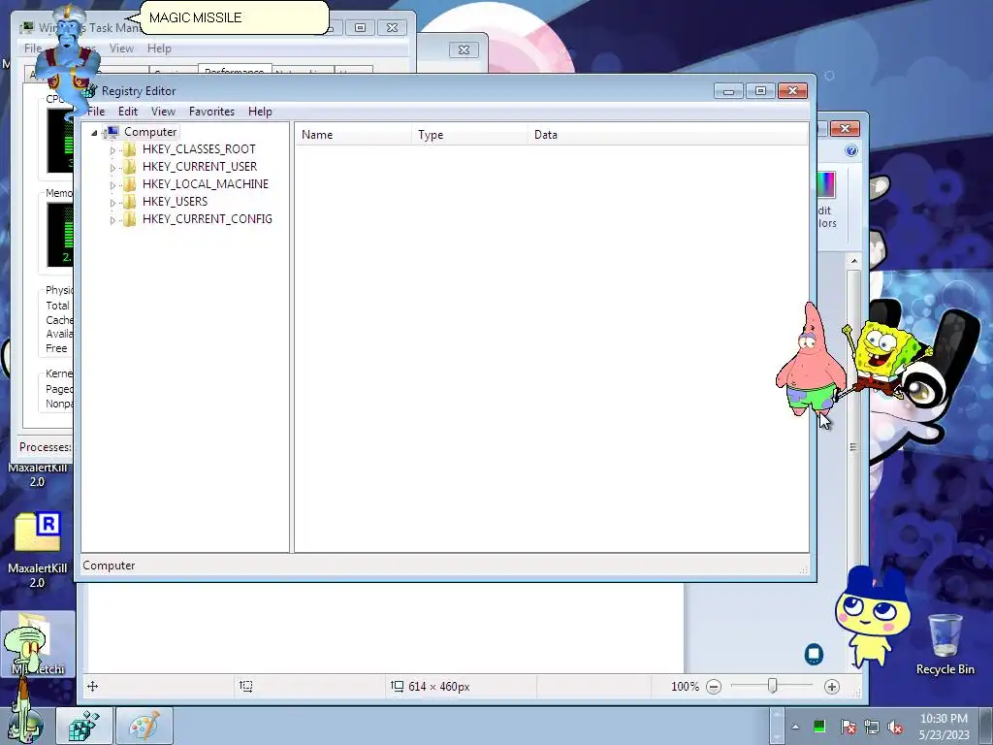
Task: Open the View menu in Registry Editor
Action: tap(163, 112)
